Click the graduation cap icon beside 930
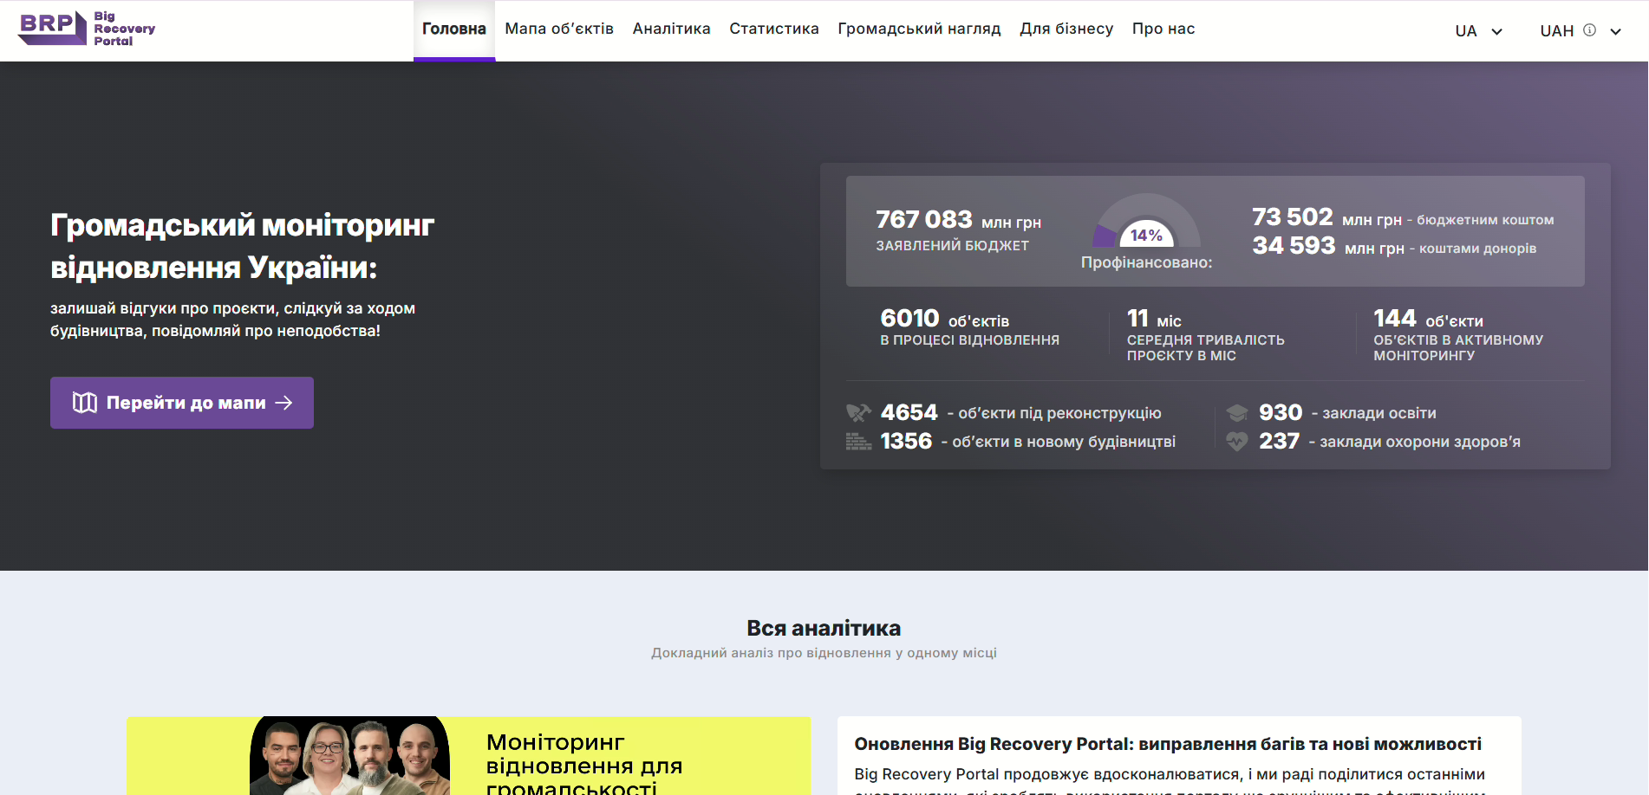 (1237, 413)
